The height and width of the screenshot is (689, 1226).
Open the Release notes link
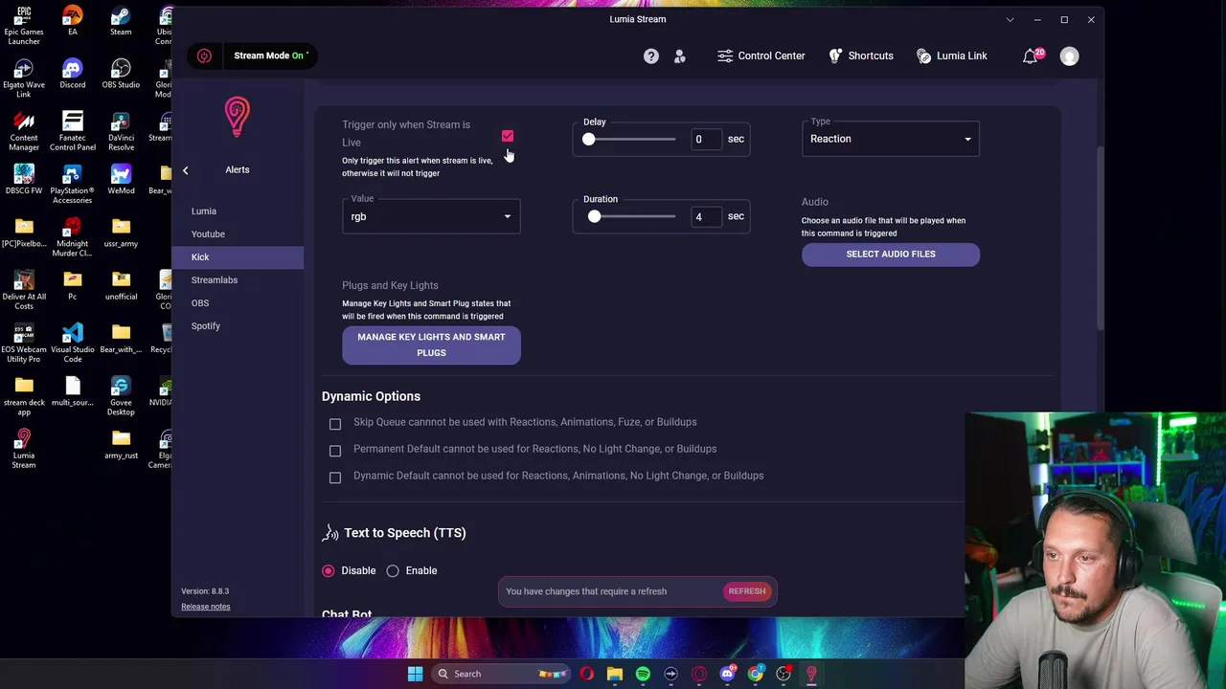[206, 607]
